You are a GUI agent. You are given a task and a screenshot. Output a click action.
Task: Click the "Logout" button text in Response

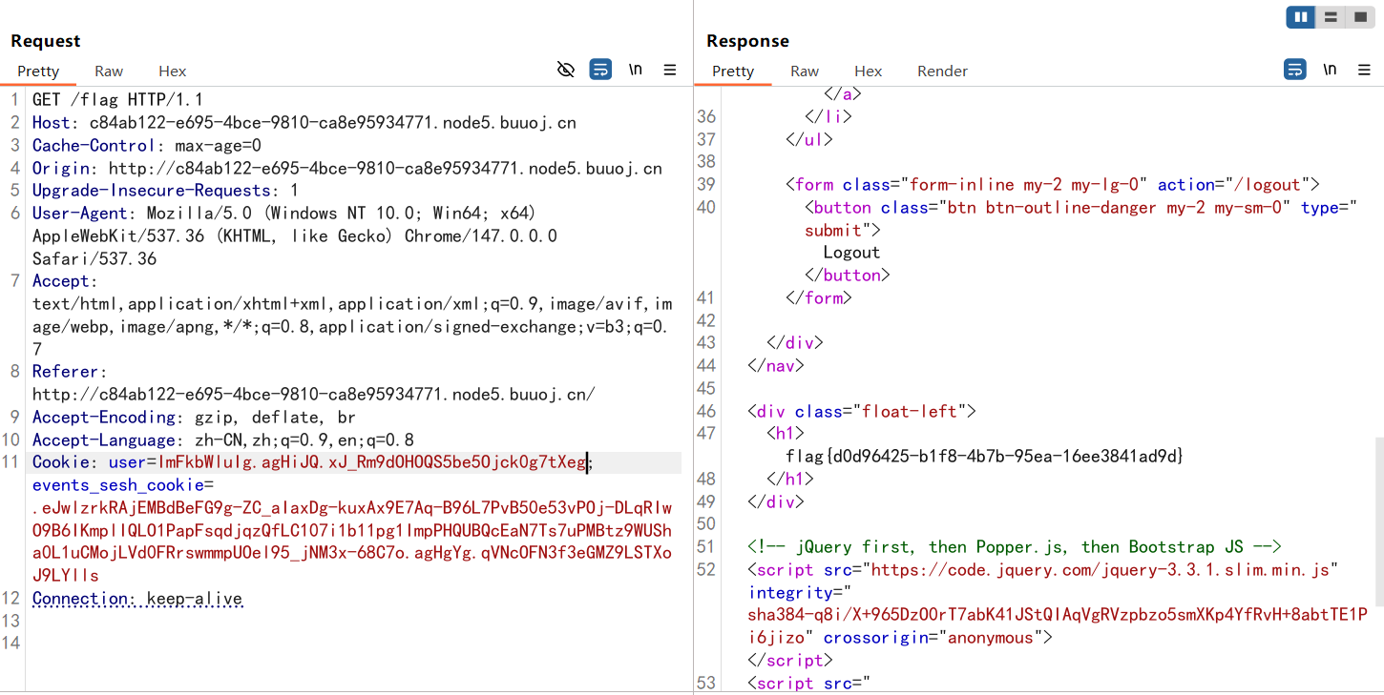[851, 253]
